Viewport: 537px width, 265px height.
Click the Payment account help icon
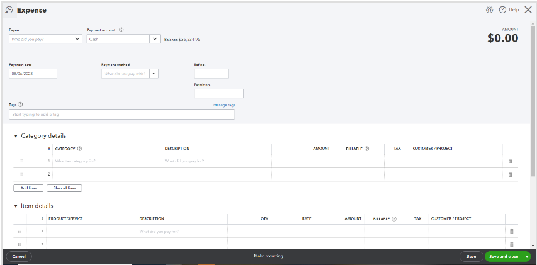pyautogui.click(x=122, y=30)
